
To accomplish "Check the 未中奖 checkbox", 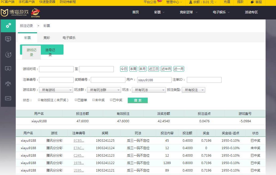I will [93, 100].
